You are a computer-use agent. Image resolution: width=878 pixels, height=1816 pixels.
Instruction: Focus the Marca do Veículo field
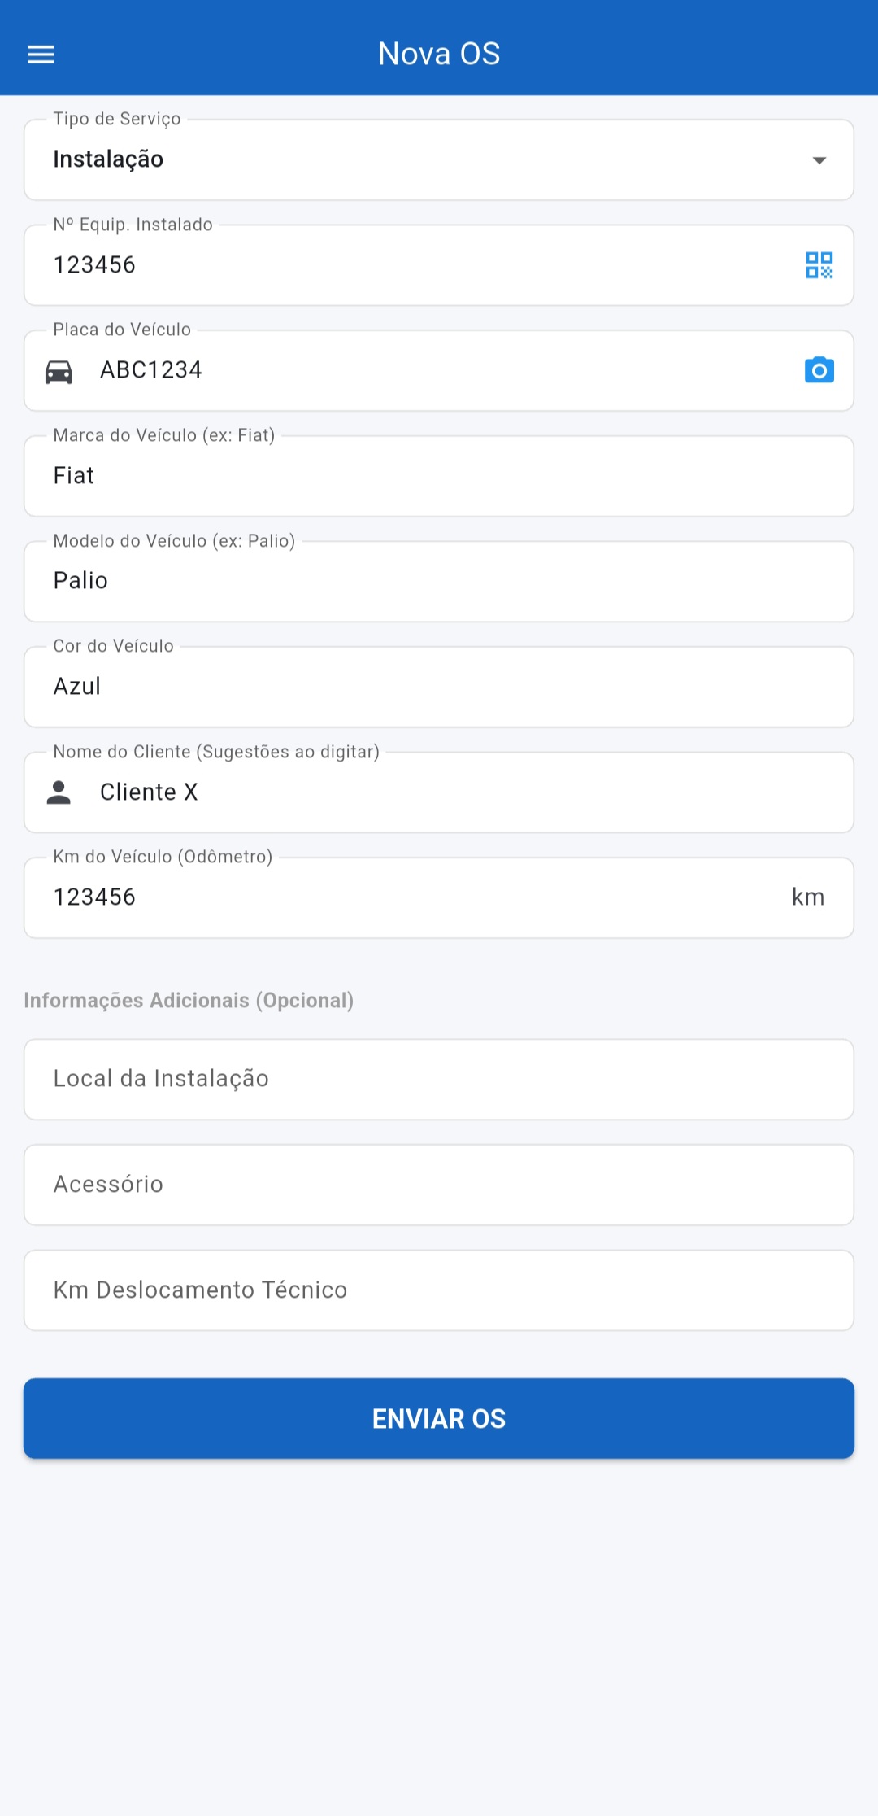[439, 476]
